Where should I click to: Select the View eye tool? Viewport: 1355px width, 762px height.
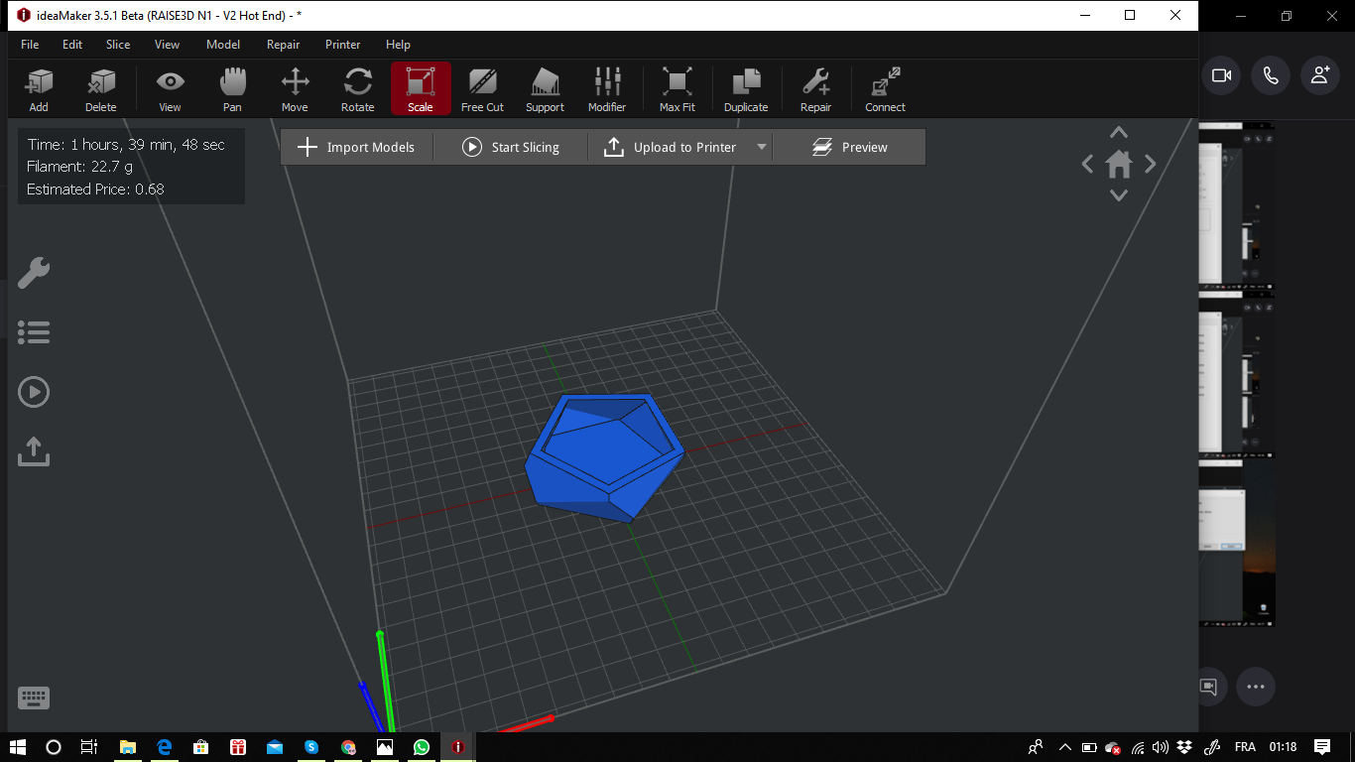tap(171, 89)
